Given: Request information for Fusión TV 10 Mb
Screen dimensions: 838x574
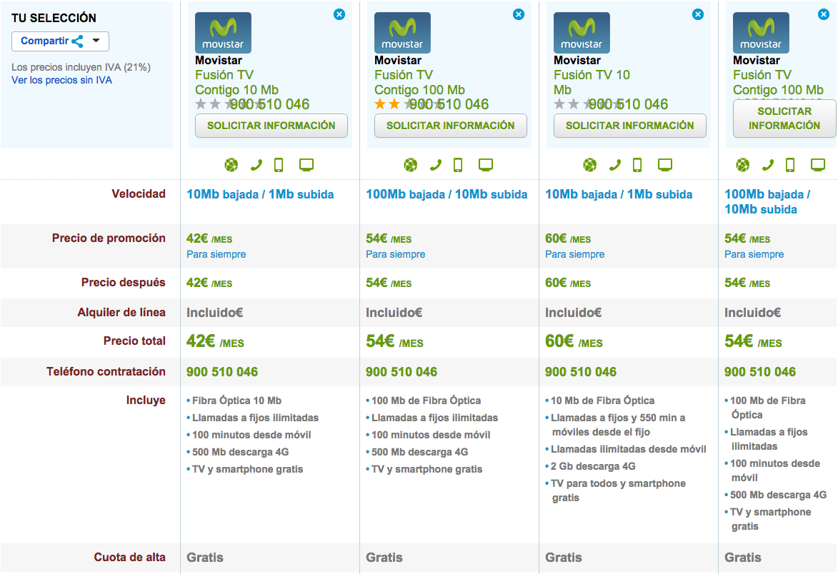Looking at the screenshot, I should coord(630,126).
